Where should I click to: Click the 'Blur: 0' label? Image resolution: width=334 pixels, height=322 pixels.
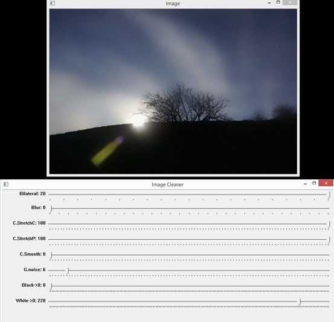[x=38, y=207]
